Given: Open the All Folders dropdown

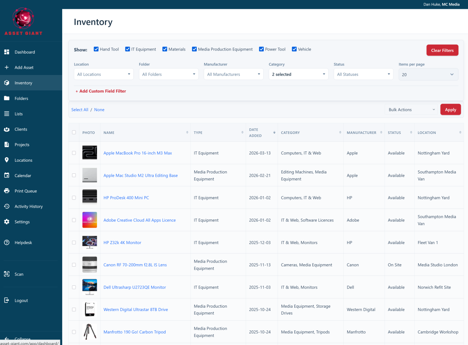Looking at the screenshot, I should coord(169,74).
